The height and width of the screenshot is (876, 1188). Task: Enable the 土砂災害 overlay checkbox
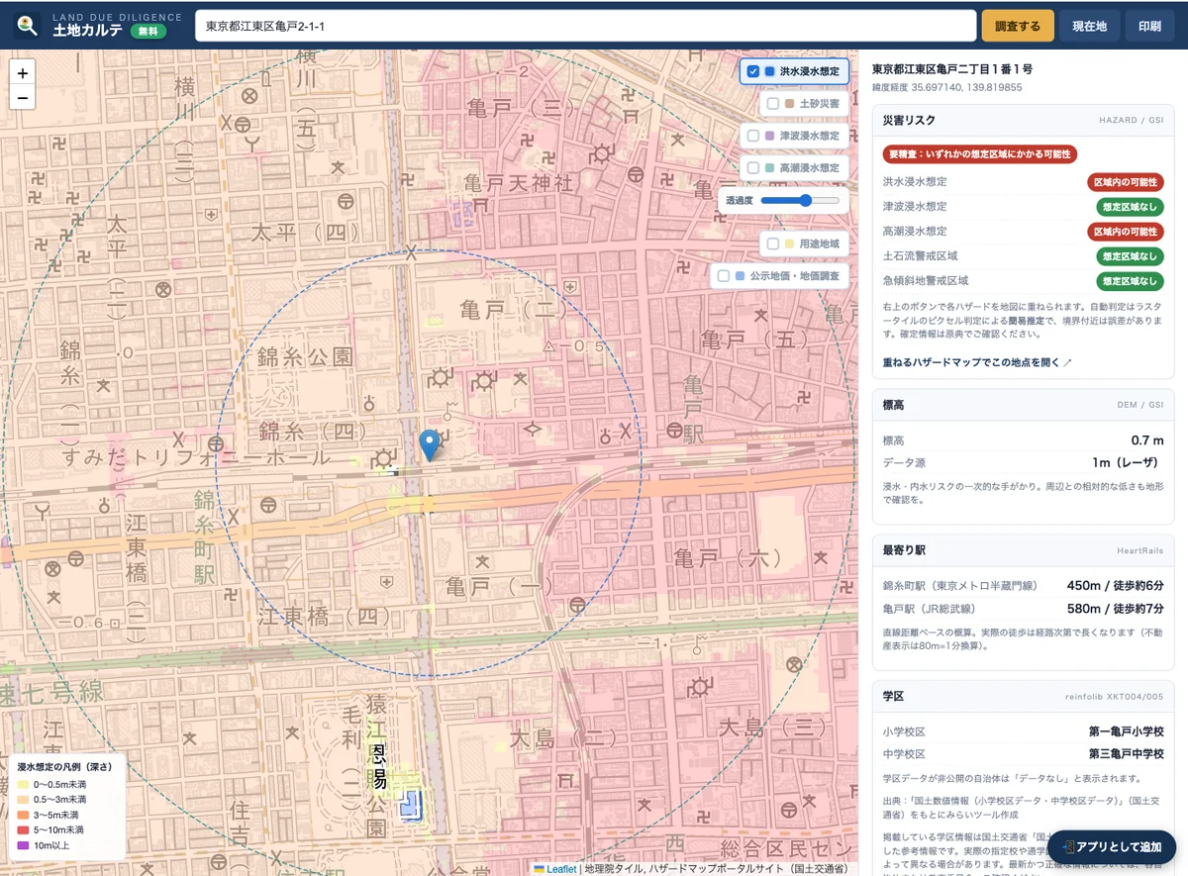(x=773, y=103)
